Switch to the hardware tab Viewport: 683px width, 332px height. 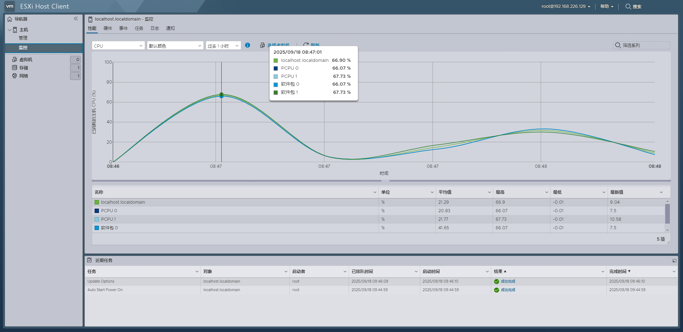point(108,28)
